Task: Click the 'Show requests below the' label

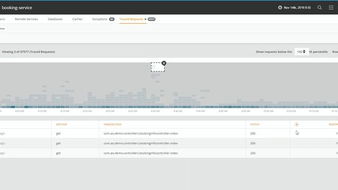Action: point(274,52)
